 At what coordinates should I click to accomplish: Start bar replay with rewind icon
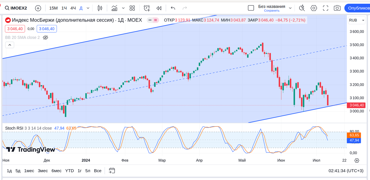pyautogui.click(x=159, y=8)
